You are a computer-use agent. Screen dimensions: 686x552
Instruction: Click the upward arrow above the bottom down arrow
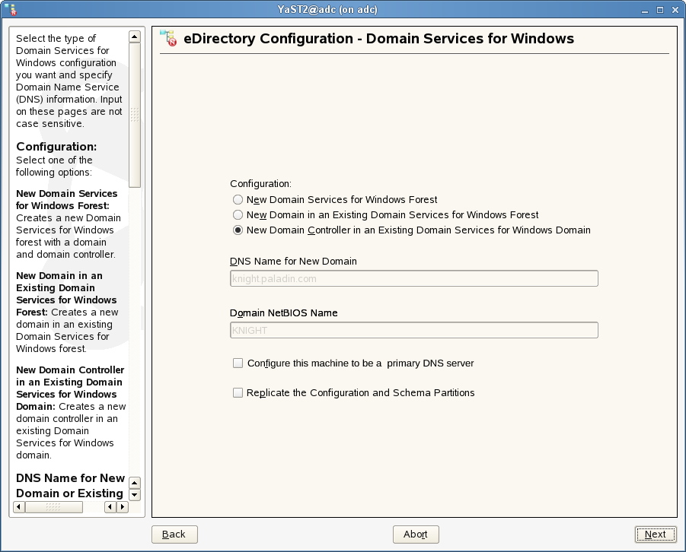135,483
